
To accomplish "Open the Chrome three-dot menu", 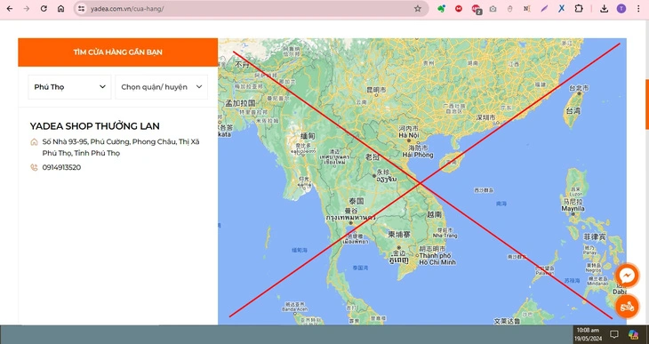I will (638, 8).
